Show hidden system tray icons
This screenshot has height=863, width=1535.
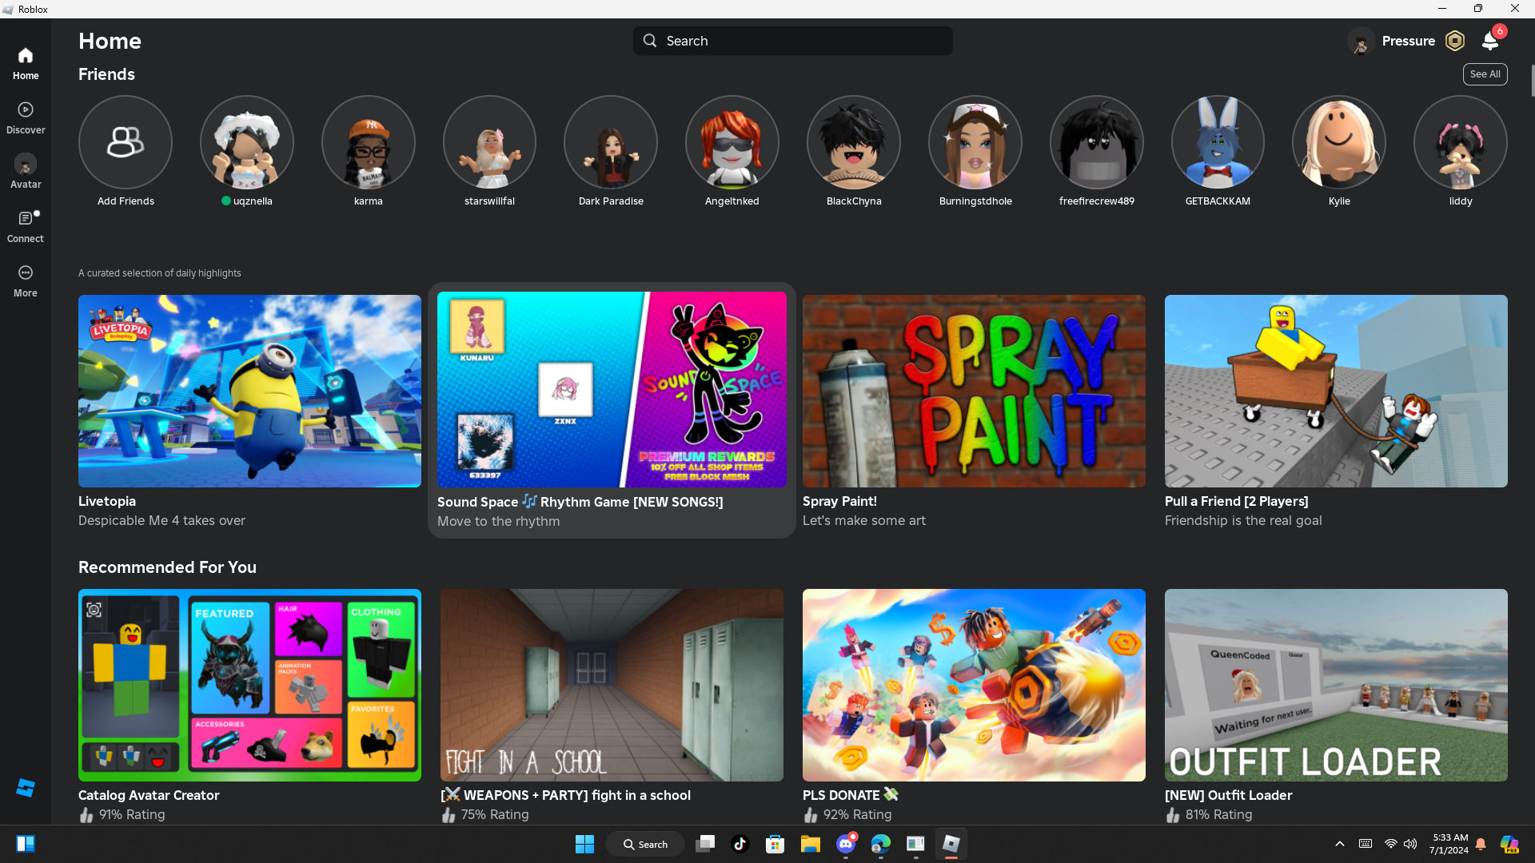(x=1340, y=844)
